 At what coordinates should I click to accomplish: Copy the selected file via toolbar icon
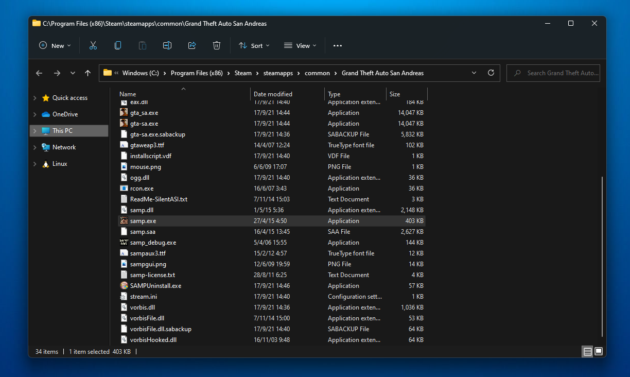point(118,45)
